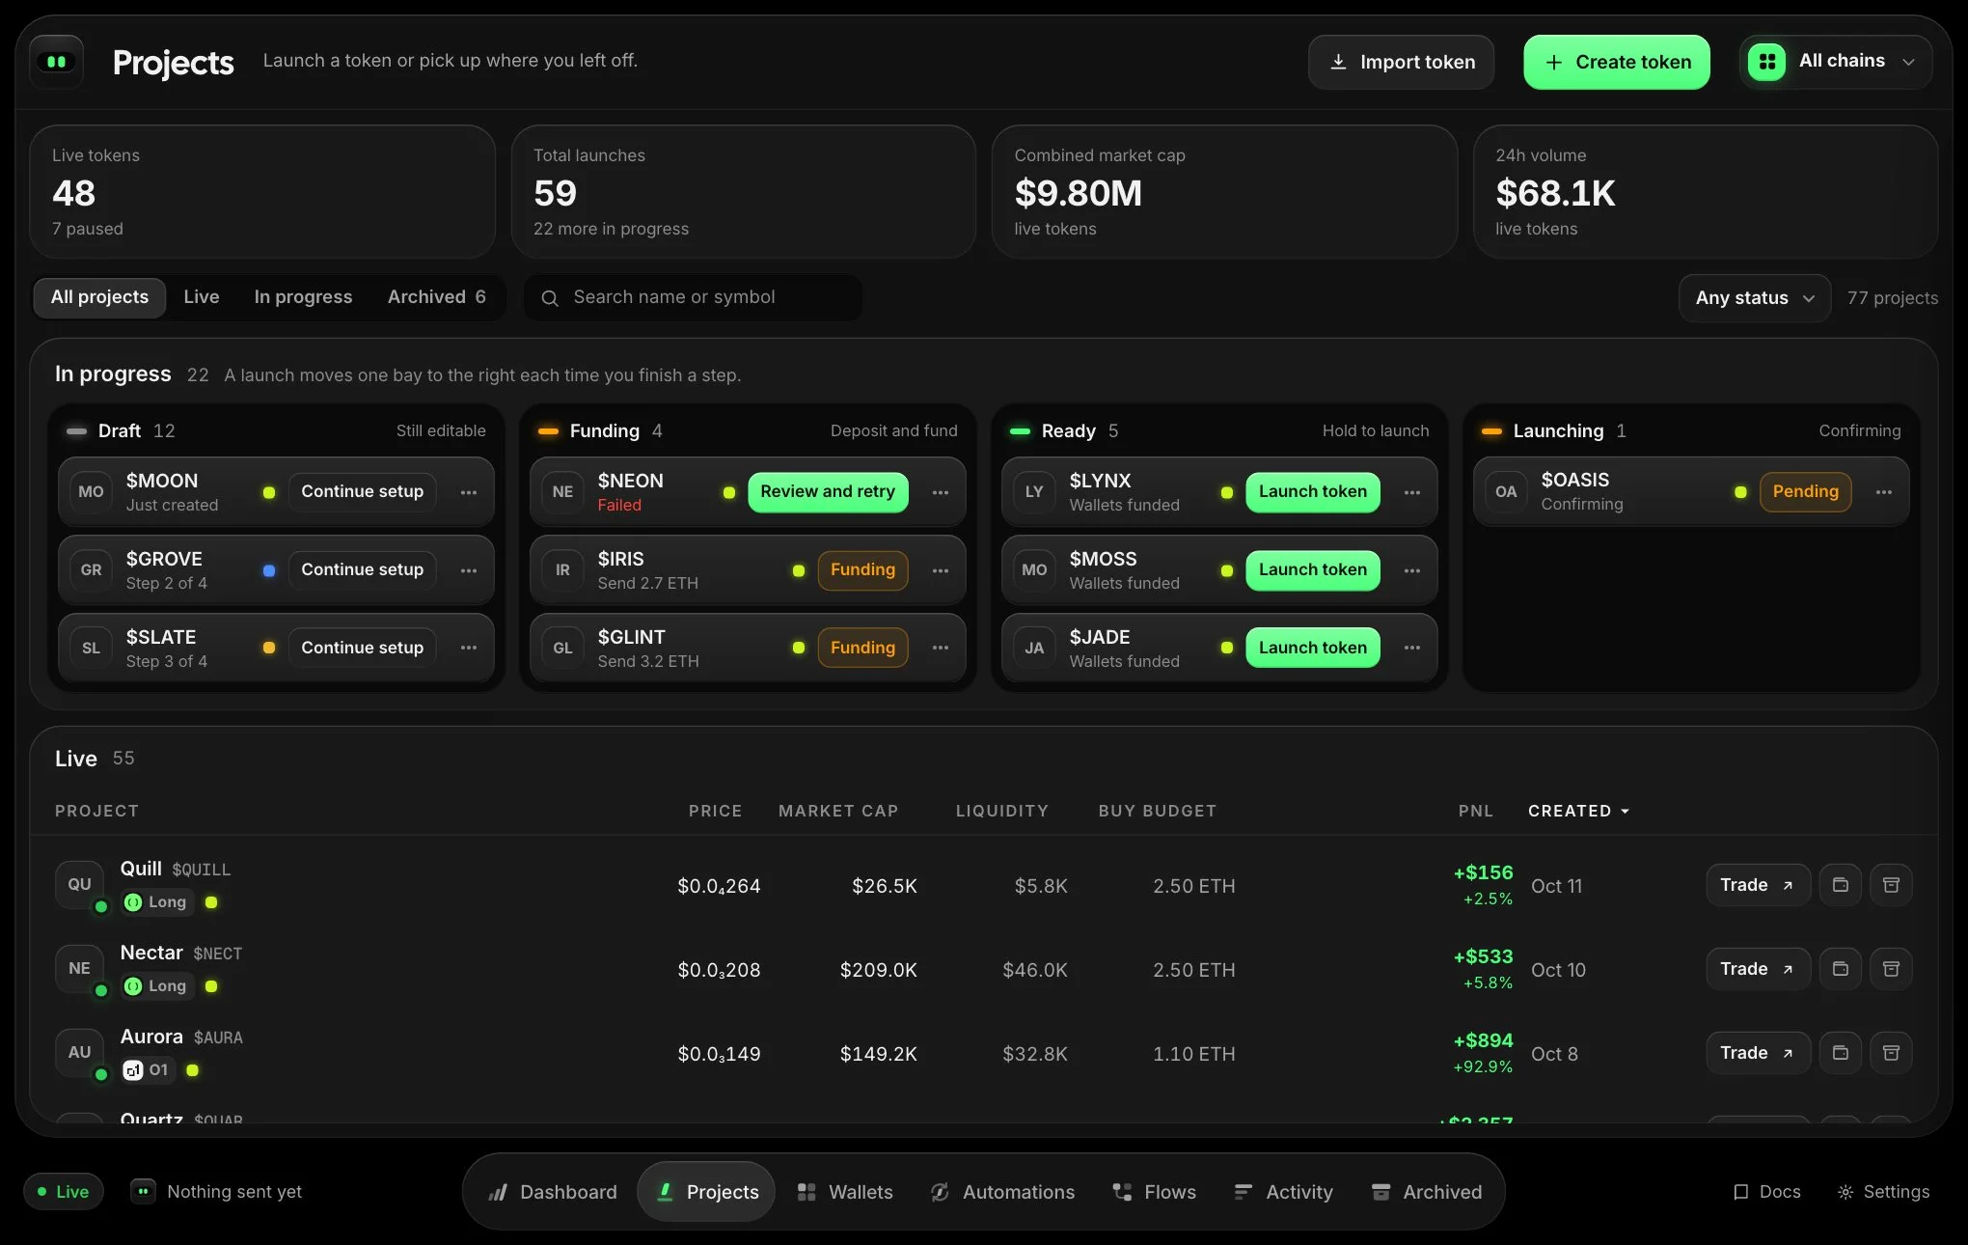1968x1245 pixels.
Task: Click the Import token button
Action: click(1401, 62)
